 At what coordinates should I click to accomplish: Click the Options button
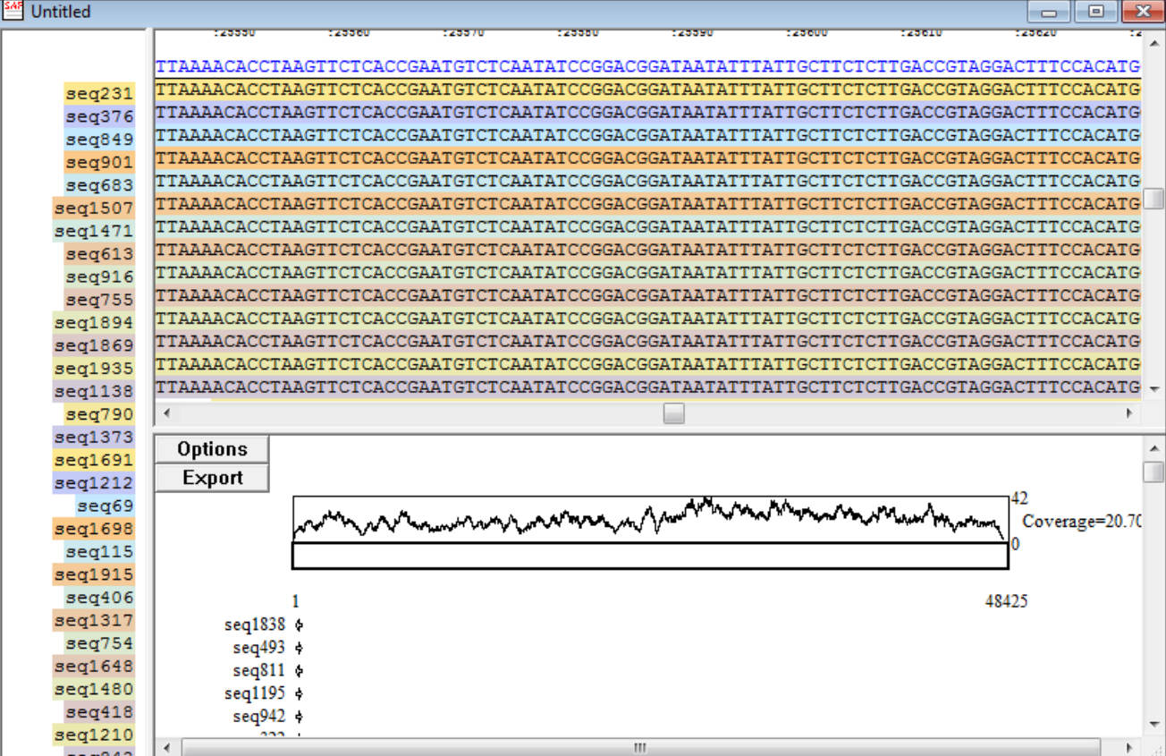tap(212, 449)
